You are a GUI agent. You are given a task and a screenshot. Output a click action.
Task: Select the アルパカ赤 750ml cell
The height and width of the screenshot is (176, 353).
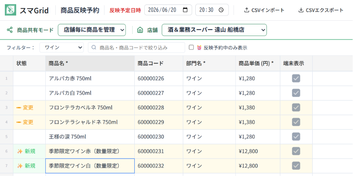pyautogui.click(x=90, y=78)
